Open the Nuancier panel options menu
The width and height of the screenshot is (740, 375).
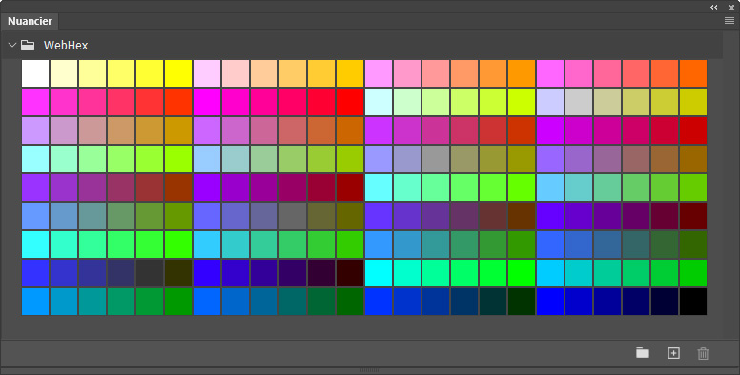[x=730, y=21]
